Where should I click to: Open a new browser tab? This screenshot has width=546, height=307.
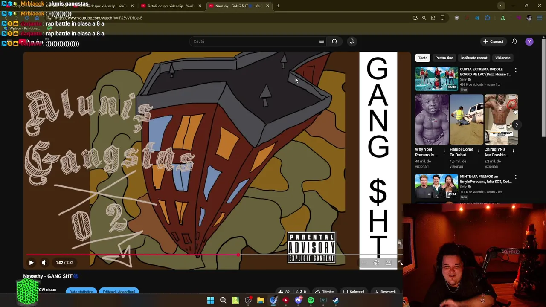(278, 6)
